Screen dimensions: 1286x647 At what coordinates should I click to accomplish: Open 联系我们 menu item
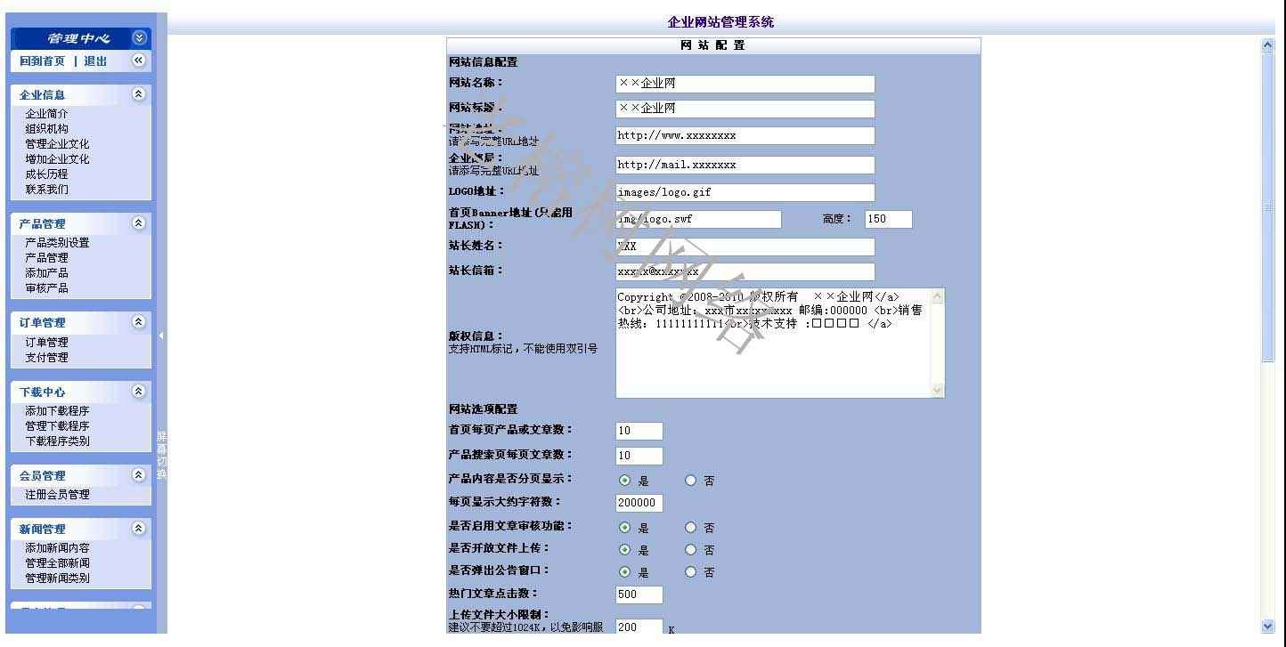46,190
